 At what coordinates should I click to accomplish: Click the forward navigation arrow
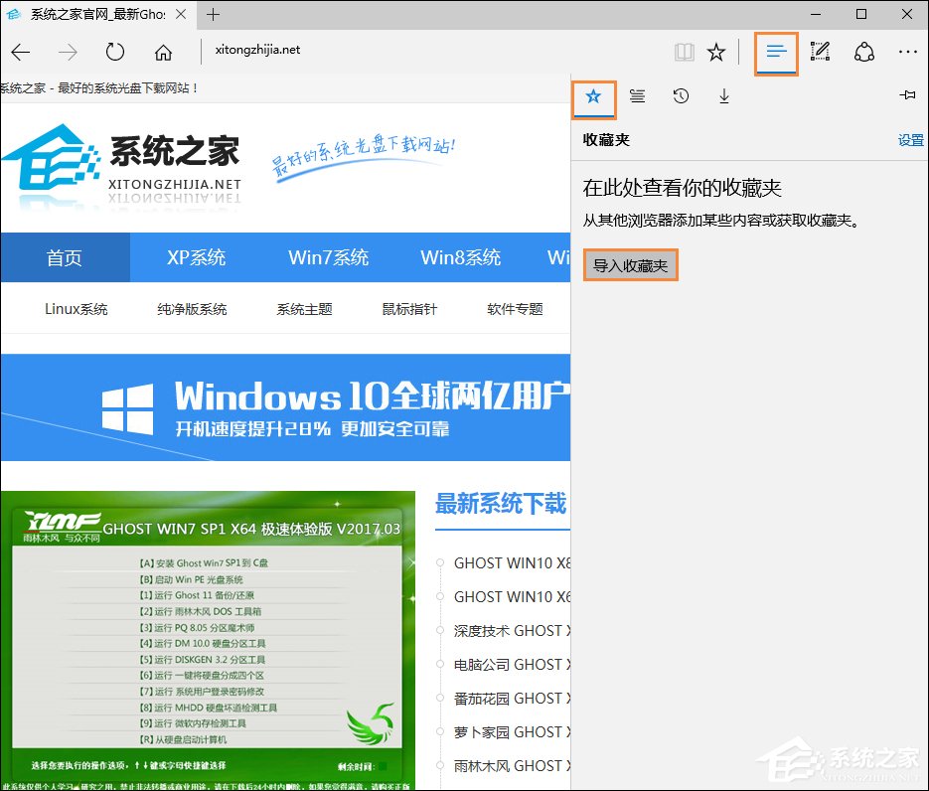(68, 52)
